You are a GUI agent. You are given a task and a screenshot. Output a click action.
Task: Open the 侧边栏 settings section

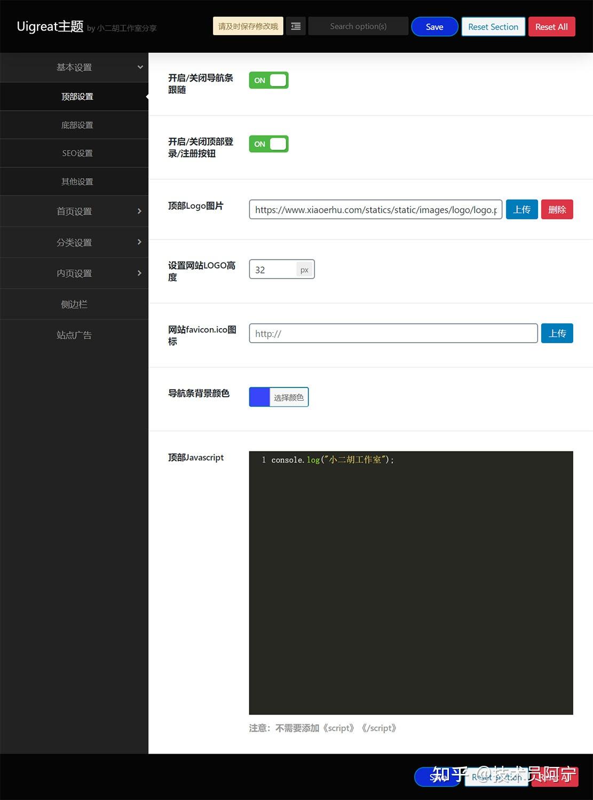click(74, 304)
